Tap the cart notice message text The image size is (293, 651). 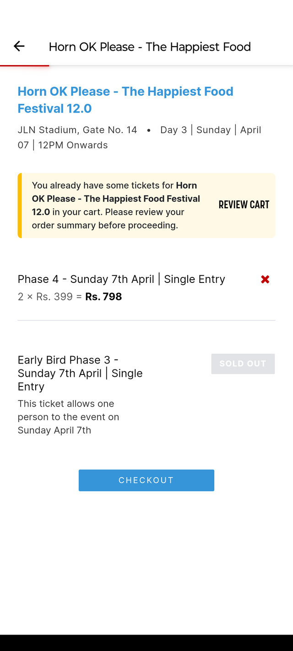click(x=116, y=205)
